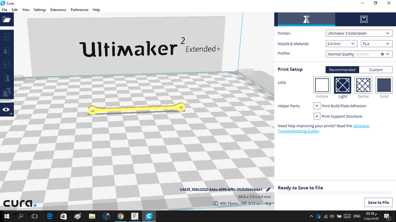Open Windows taskbar search
This screenshot has height=222, width=396.
(21, 216)
